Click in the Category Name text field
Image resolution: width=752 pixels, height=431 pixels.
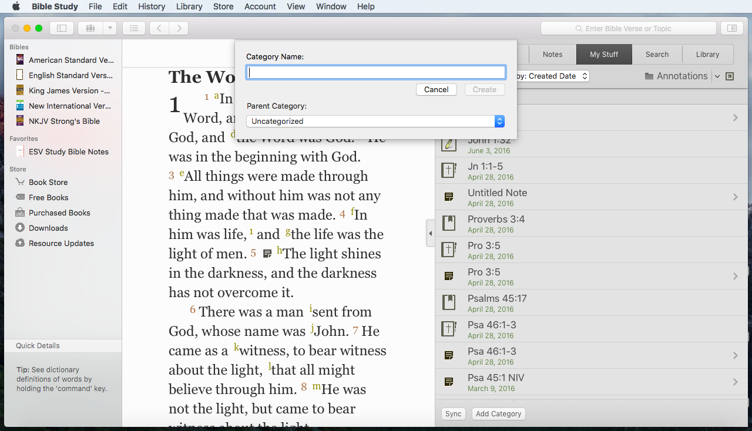[x=375, y=72]
